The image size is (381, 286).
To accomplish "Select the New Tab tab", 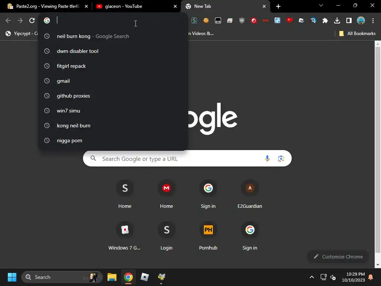I will coord(225,6).
